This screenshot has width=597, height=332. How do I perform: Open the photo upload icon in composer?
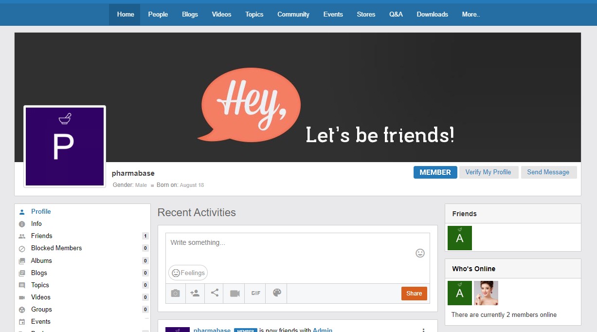tap(175, 293)
